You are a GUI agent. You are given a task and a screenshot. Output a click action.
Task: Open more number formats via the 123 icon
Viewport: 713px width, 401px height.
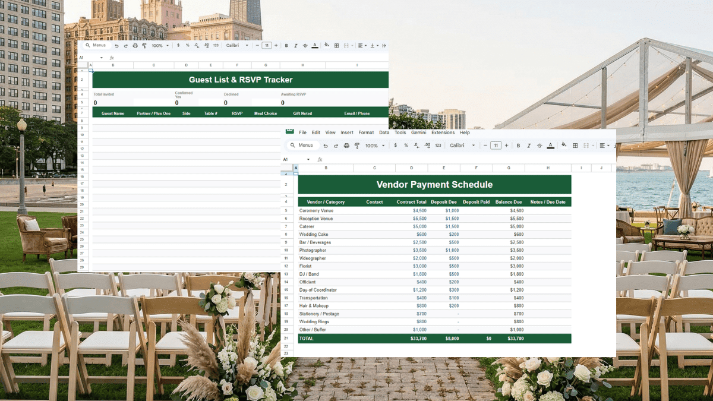pyautogui.click(x=437, y=145)
